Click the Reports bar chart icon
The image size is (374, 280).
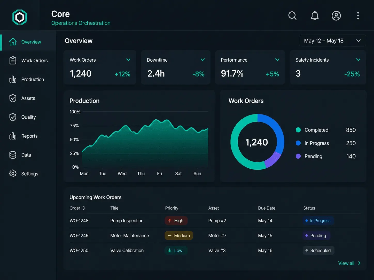coord(13,136)
